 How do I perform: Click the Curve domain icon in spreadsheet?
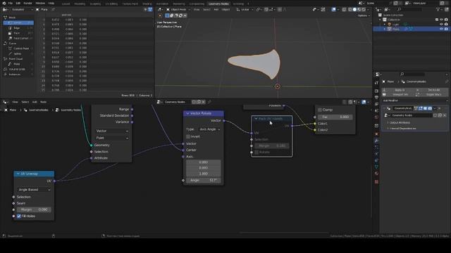[5, 44]
